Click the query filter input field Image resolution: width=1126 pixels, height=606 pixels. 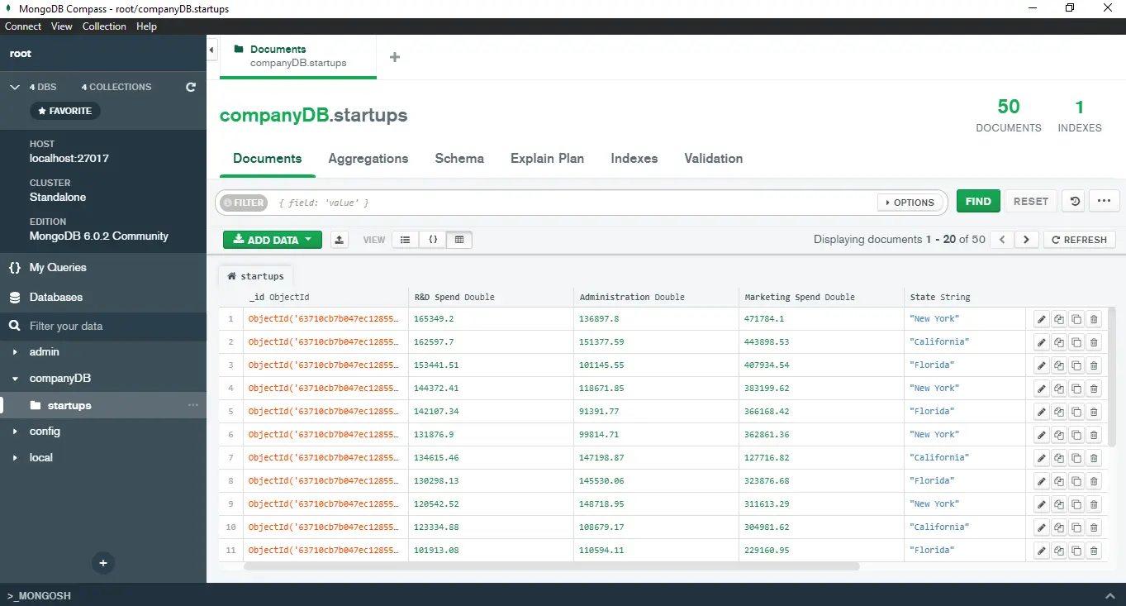pyautogui.click(x=574, y=203)
